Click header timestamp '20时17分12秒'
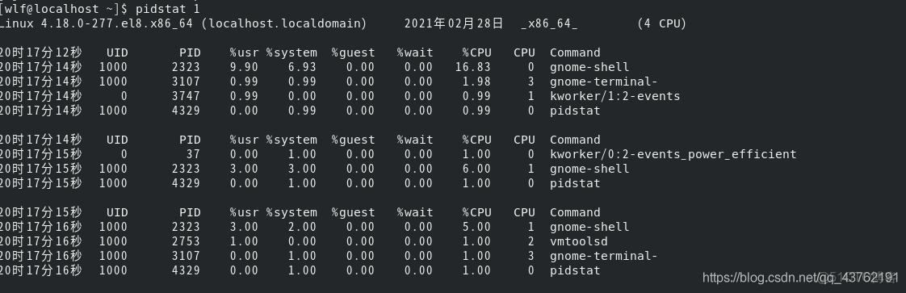This screenshot has height=293, width=906. coord(41,52)
